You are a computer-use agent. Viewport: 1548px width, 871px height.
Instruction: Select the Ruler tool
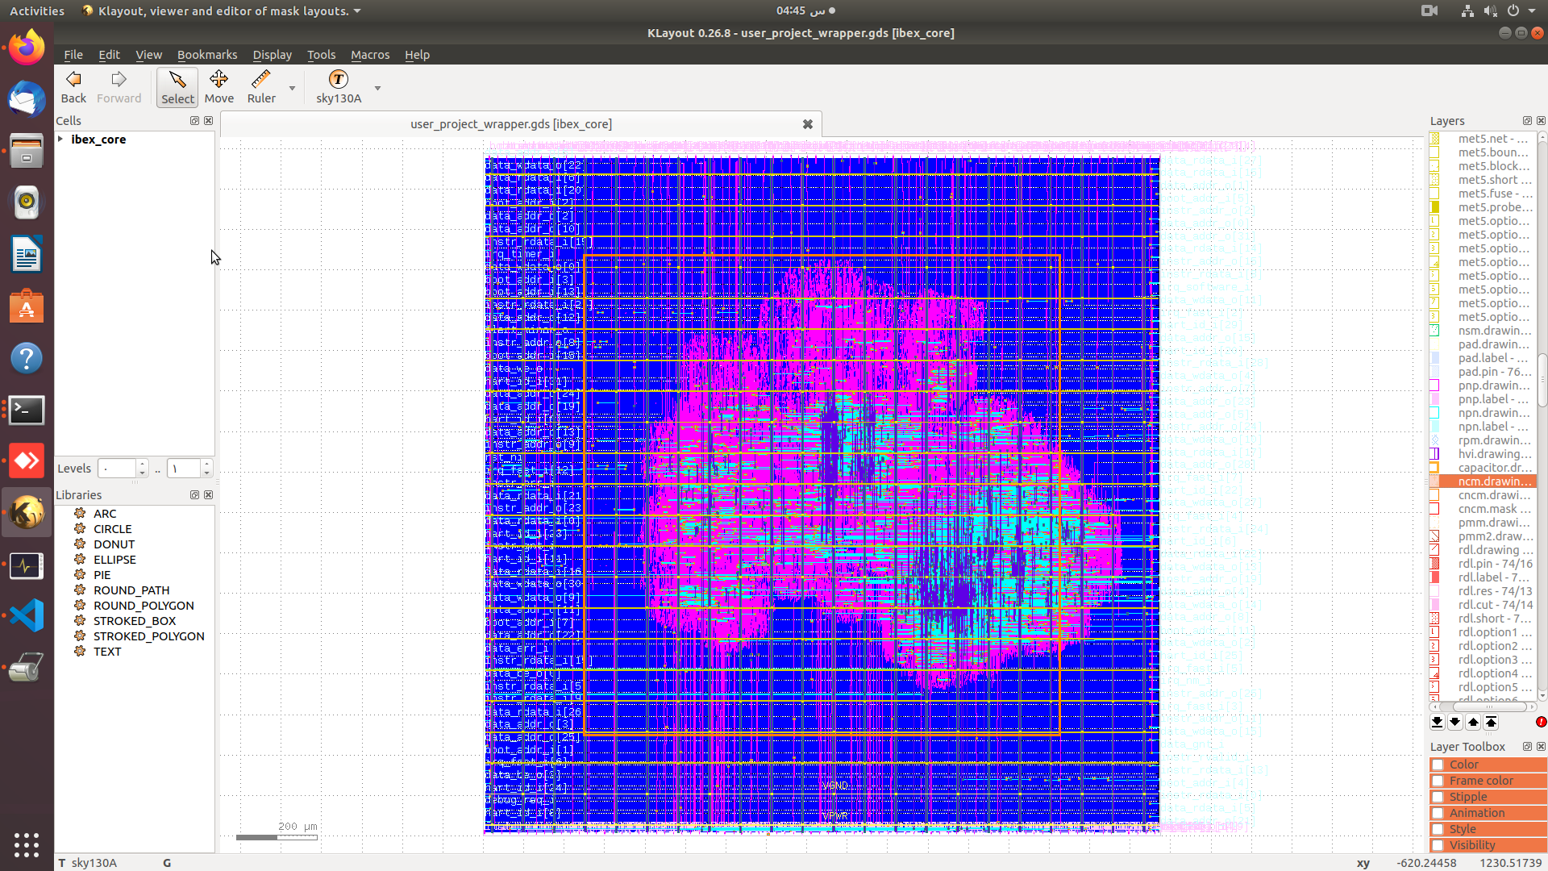click(x=260, y=86)
